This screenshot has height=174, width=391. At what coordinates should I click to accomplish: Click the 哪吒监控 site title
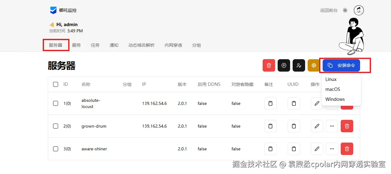(x=68, y=10)
